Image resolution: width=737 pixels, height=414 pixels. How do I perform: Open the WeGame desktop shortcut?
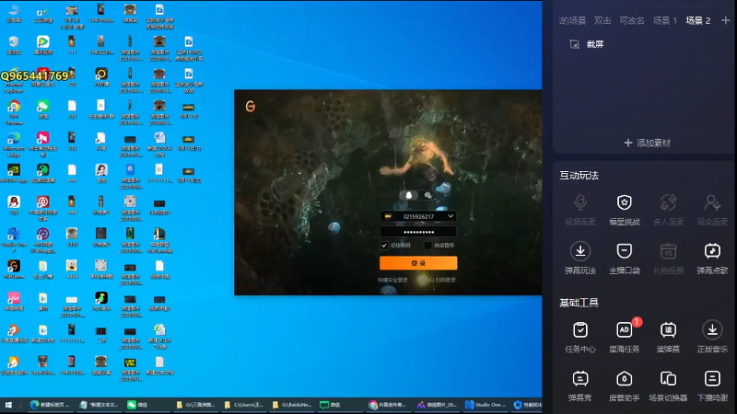click(14, 270)
